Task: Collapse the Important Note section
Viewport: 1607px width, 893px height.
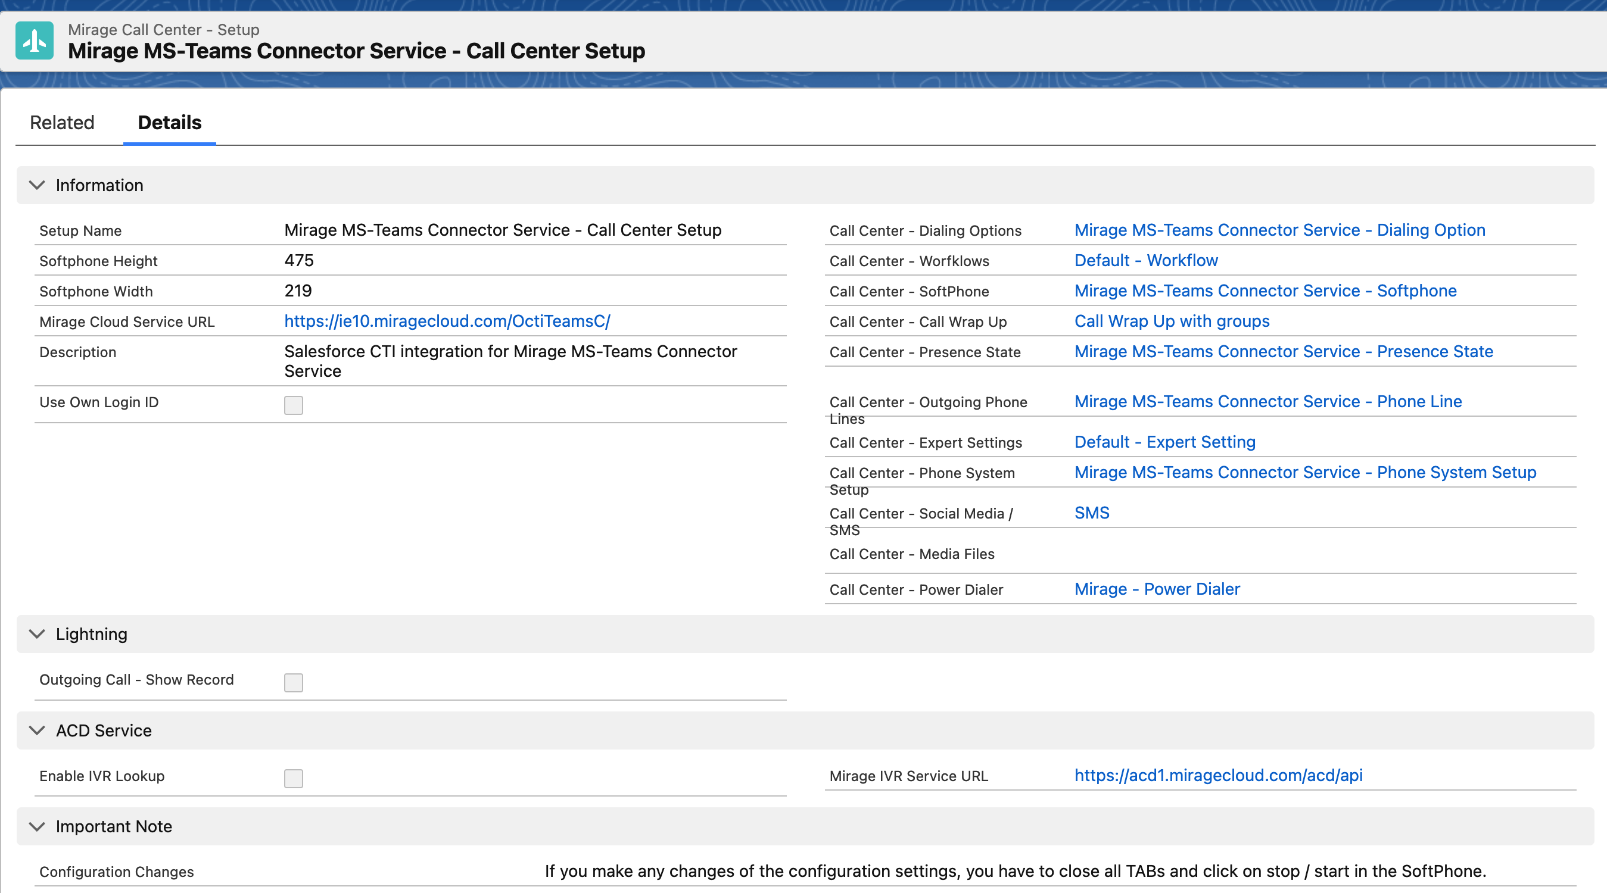Action: pos(38,826)
